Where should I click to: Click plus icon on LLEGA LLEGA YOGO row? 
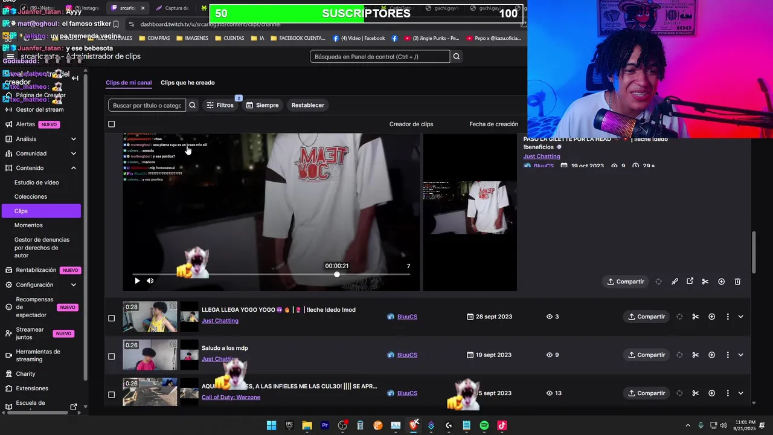[x=711, y=317]
